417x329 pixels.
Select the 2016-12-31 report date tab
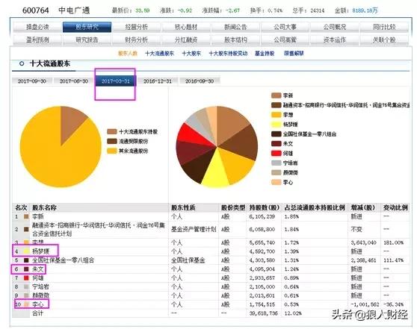coord(158,81)
